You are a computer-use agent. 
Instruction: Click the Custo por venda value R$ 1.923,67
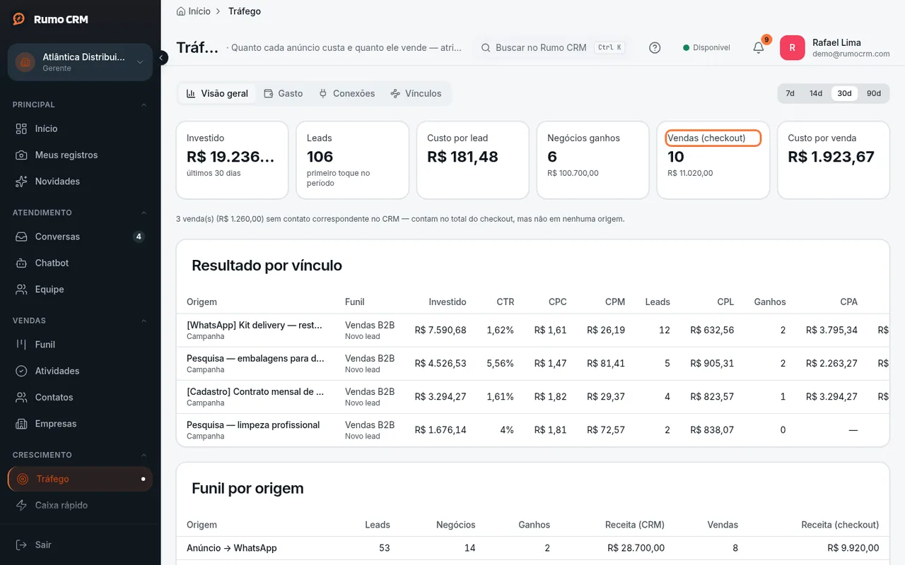[831, 157]
